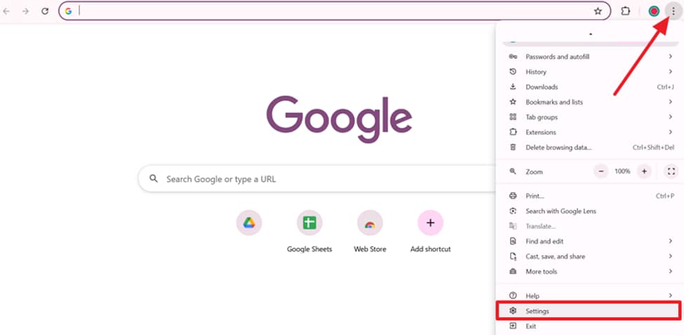Open Bookmarks and lists submenu
This screenshot has width=684, height=335.
[590, 102]
